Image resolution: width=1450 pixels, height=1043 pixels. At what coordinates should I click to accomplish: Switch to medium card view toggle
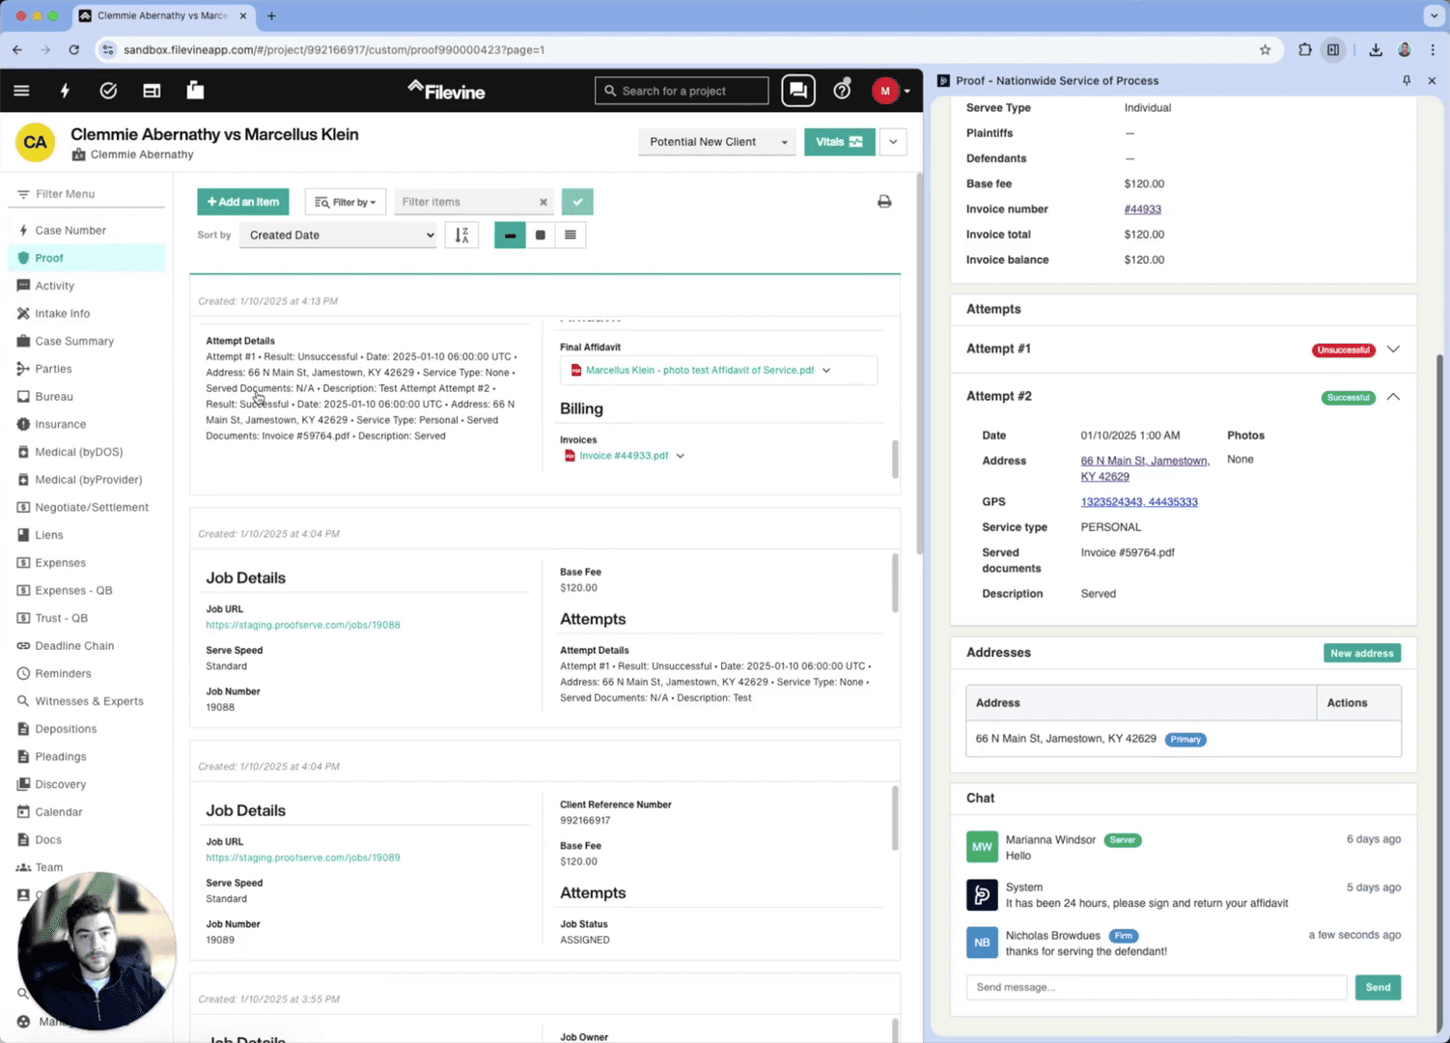541,235
